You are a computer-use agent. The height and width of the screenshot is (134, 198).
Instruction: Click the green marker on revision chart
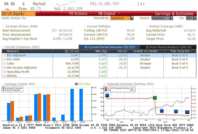(155, 98)
